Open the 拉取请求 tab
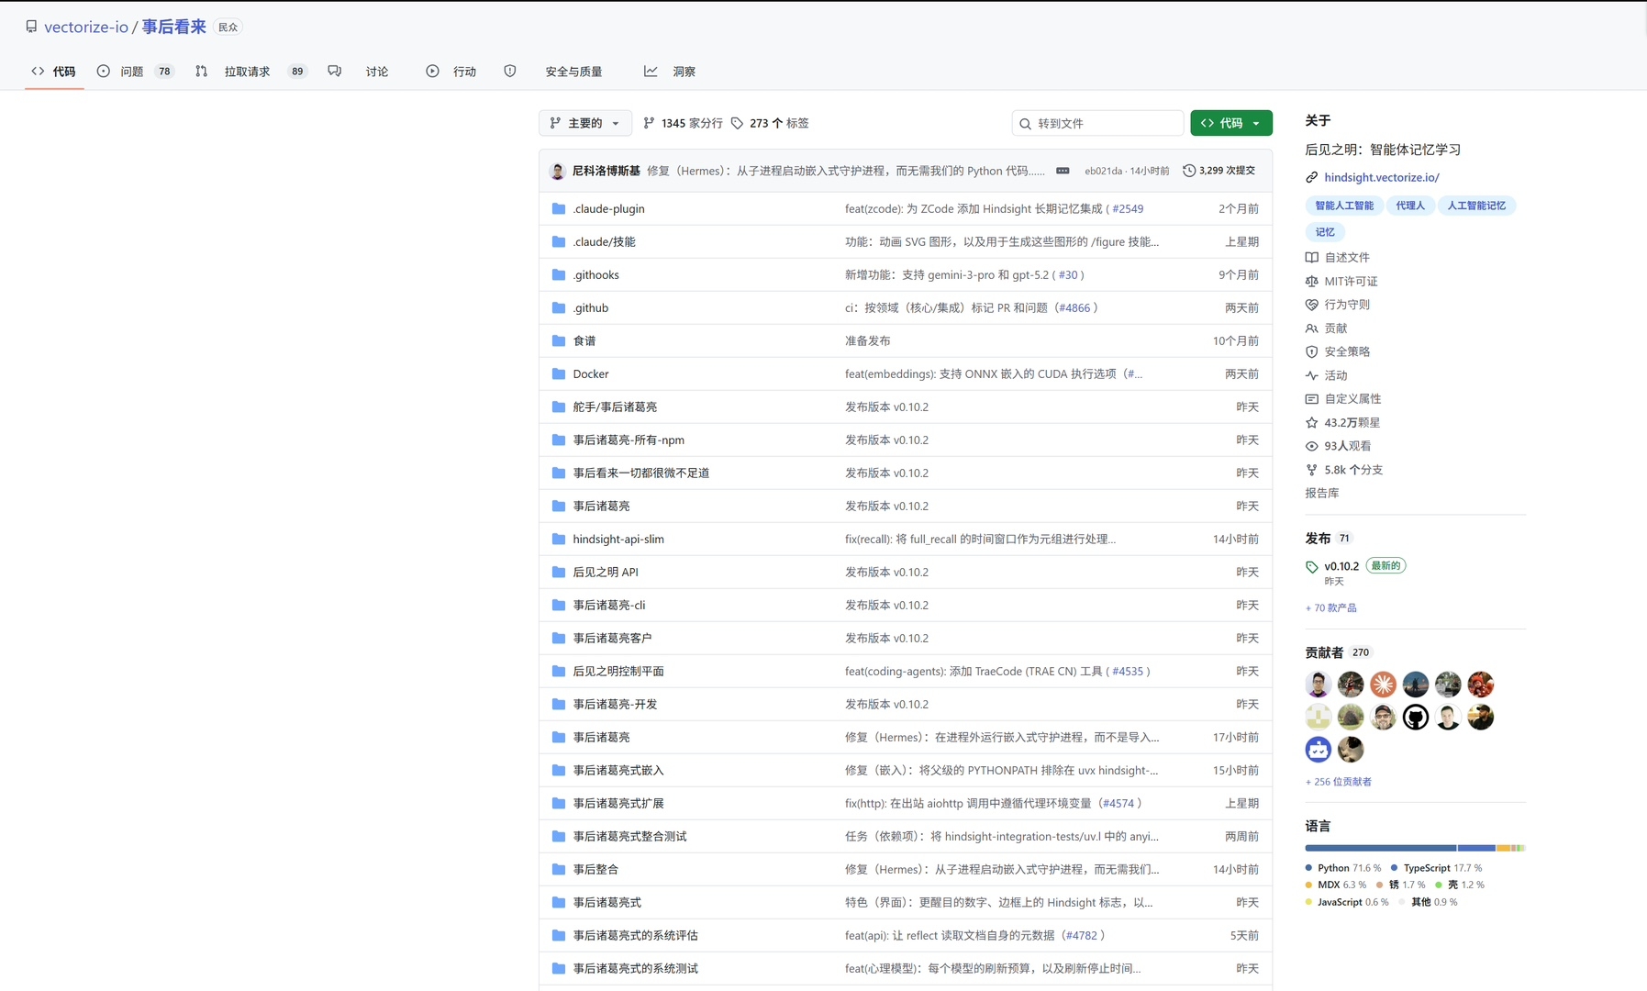Viewport: 1647px width, 991px height. (250, 72)
